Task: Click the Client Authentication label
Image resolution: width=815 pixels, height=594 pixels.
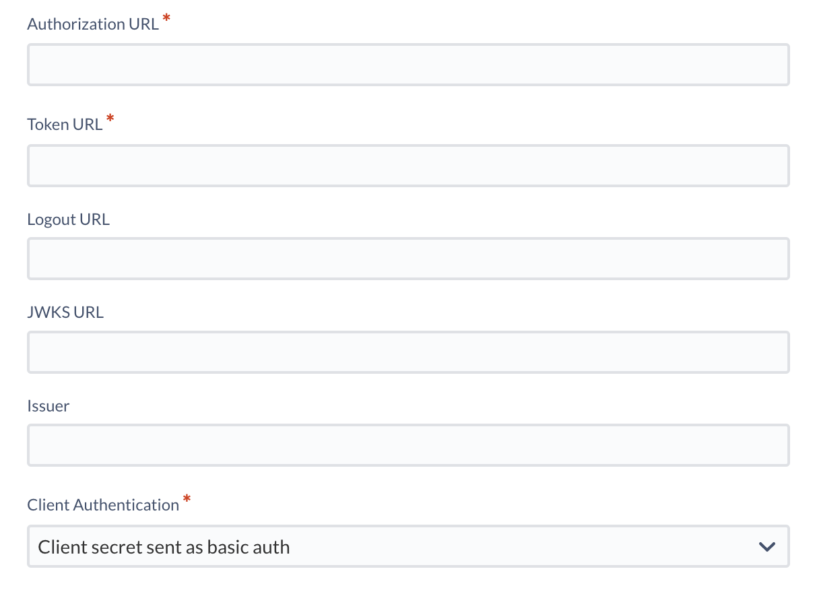Action: pos(103,505)
